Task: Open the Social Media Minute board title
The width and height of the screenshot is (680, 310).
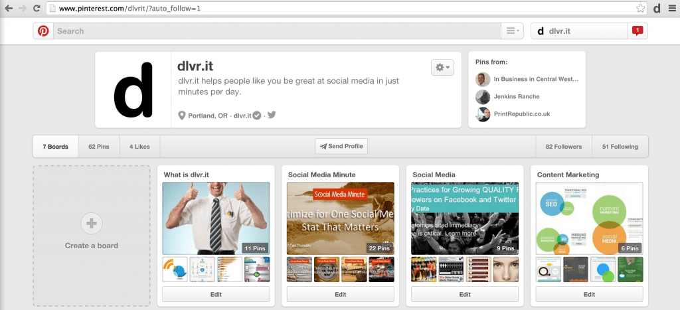Action: 322,175
